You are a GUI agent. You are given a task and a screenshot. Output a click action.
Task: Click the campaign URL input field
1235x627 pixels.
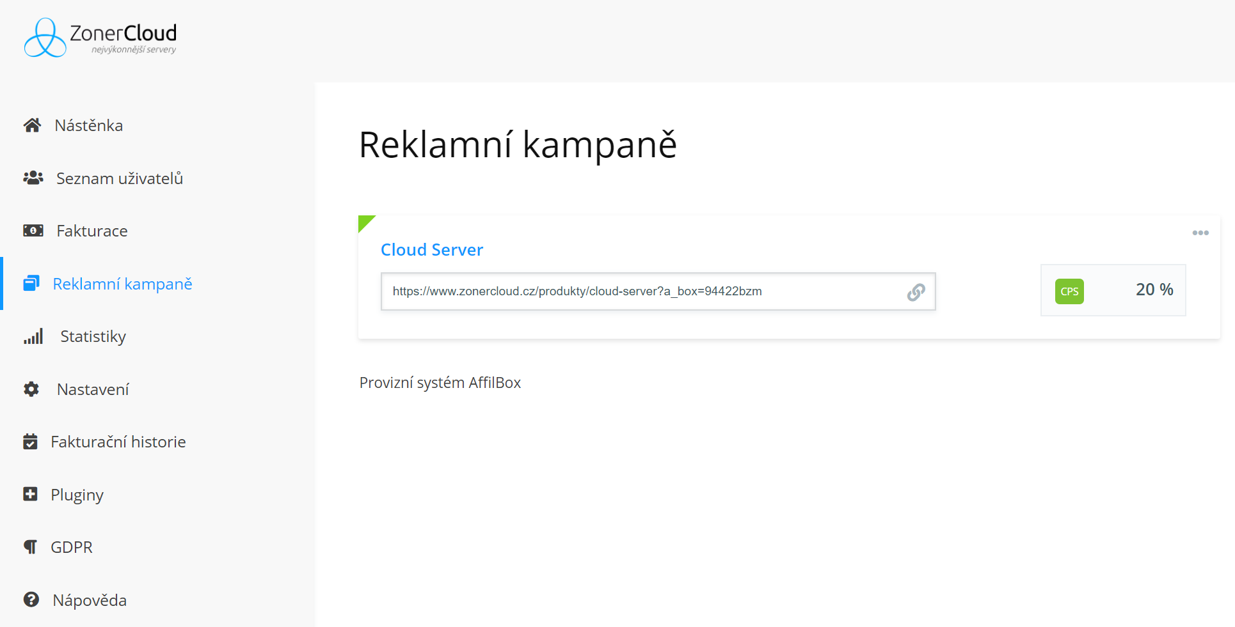point(658,291)
